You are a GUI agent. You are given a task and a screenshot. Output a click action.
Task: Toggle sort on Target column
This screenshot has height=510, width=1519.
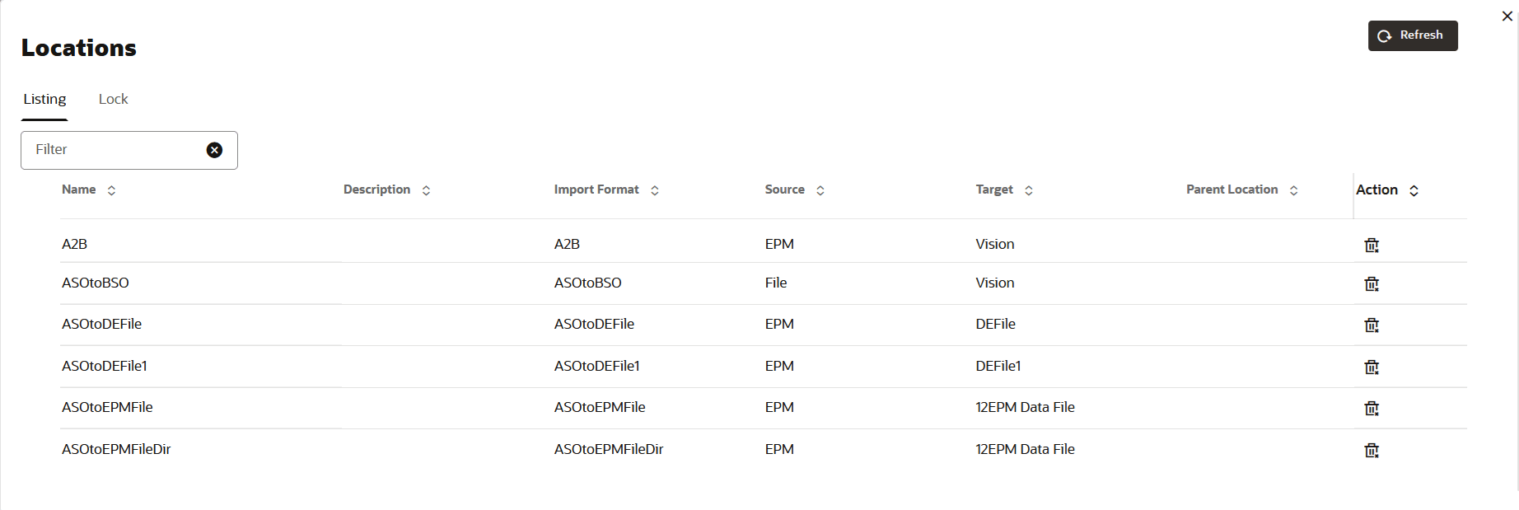(x=1029, y=190)
